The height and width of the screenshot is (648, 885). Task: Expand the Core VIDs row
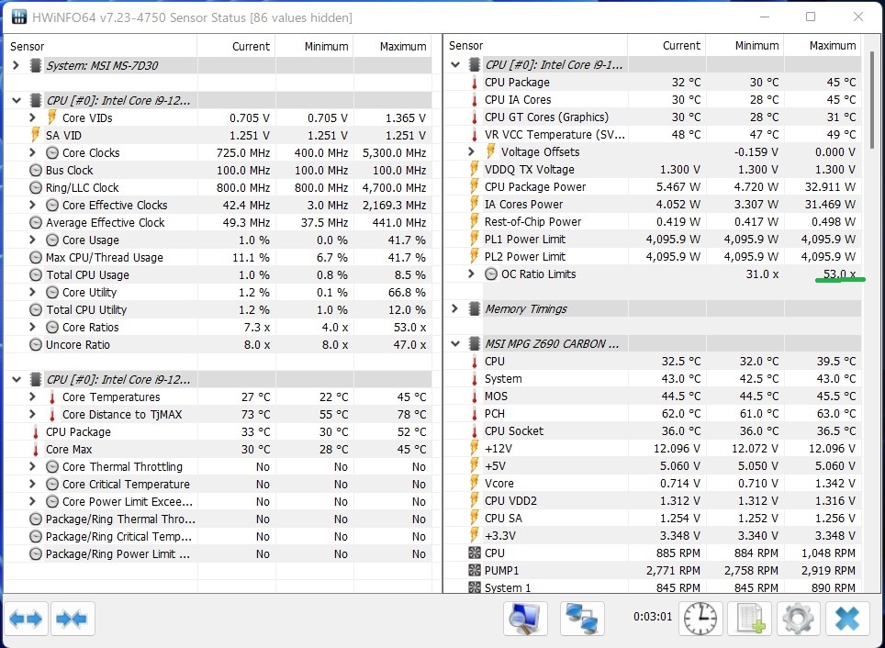coord(32,117)
